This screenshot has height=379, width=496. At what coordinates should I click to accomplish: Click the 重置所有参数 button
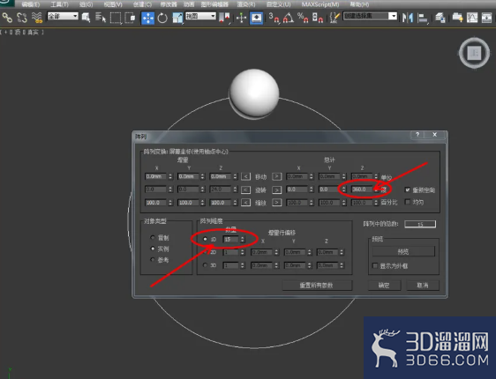tap(317, 286)
